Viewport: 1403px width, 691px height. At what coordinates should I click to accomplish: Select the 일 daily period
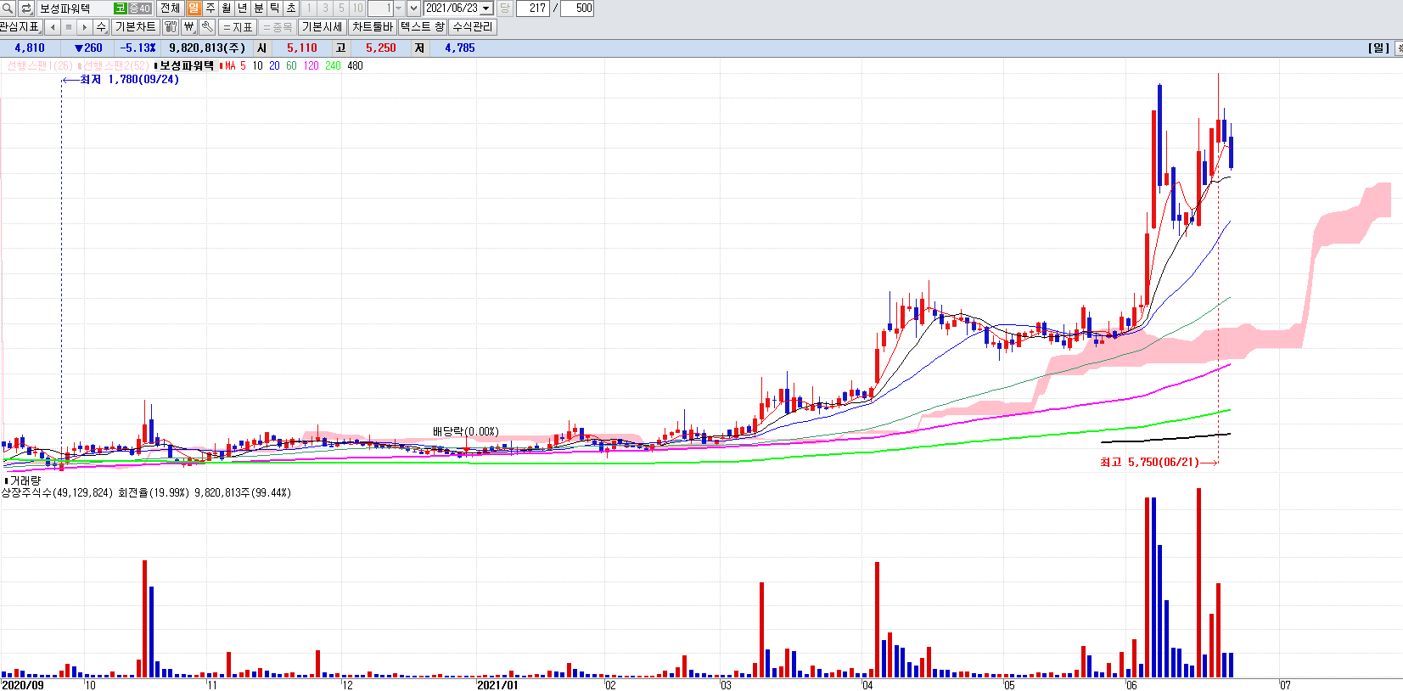click(x=194, y=8)
